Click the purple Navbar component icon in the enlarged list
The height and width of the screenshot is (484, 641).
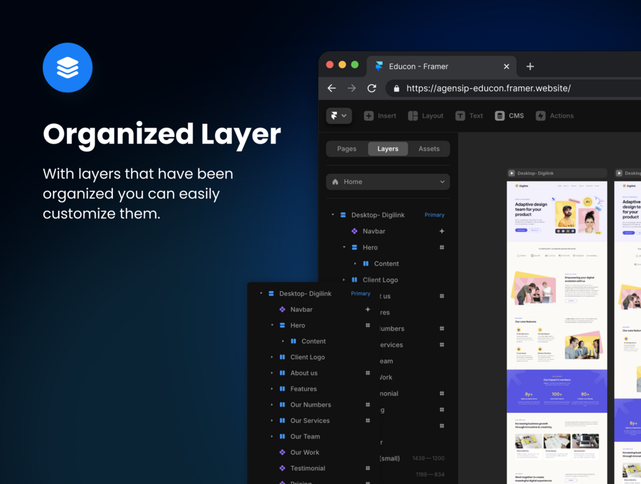coord(282,309)
